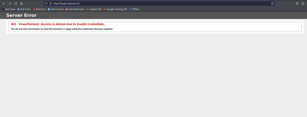Click the 'You do not have permission' message
307x117 pixels.
62,29
